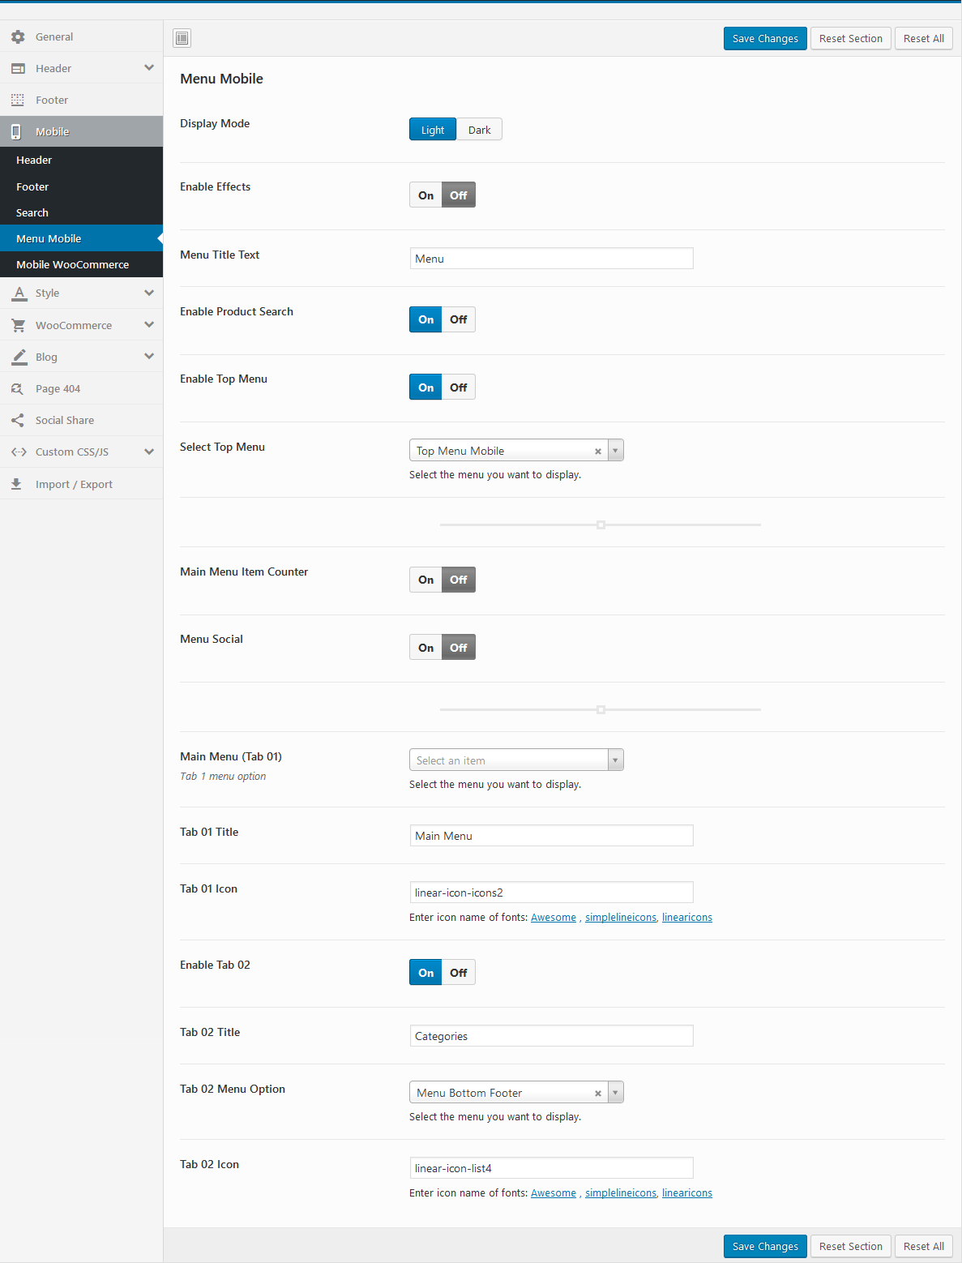Open linearicons link under Tab 01 Icon

tap(687, 918)
